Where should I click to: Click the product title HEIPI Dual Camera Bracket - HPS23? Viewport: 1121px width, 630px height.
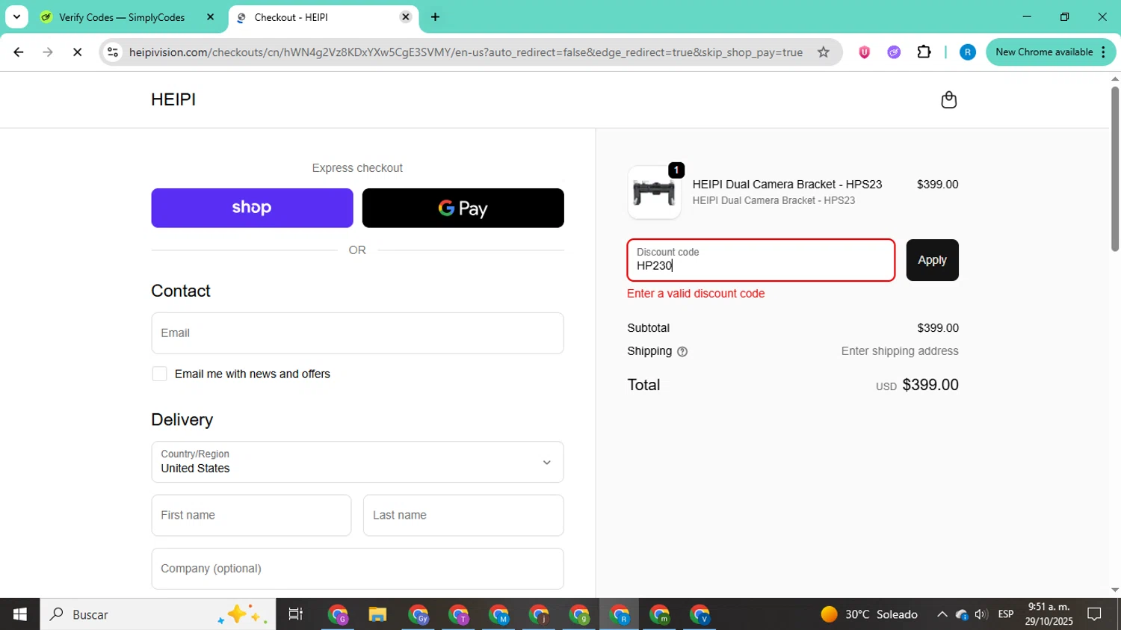pyautogui.click(x=787, y=184)
